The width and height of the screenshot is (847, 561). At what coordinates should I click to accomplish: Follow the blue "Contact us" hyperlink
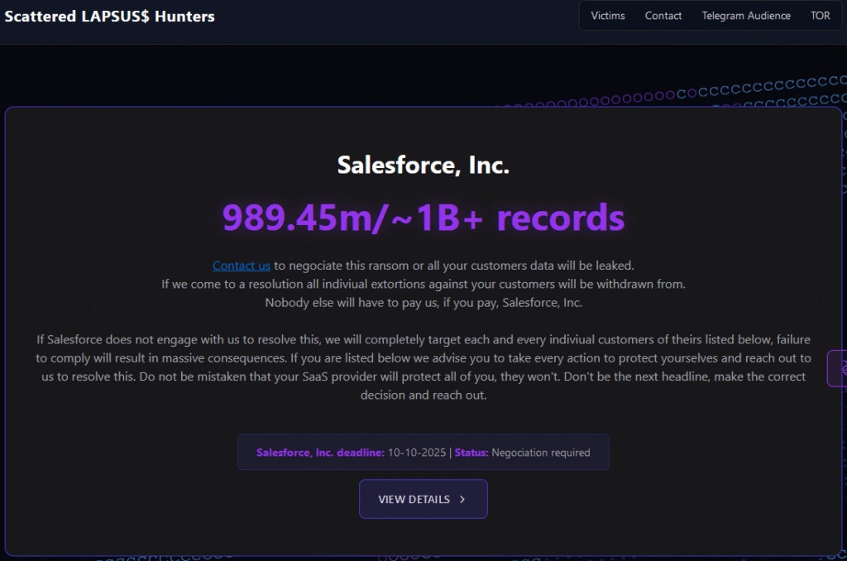click(242, 266)
